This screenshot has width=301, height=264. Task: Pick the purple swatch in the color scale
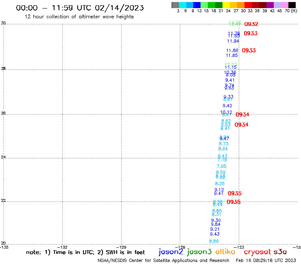coord(270,5)
